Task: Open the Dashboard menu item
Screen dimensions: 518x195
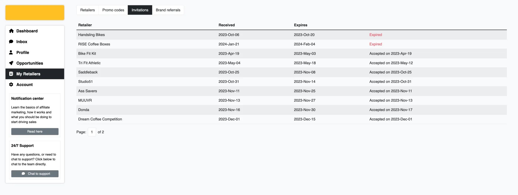Action: point(35,31)
